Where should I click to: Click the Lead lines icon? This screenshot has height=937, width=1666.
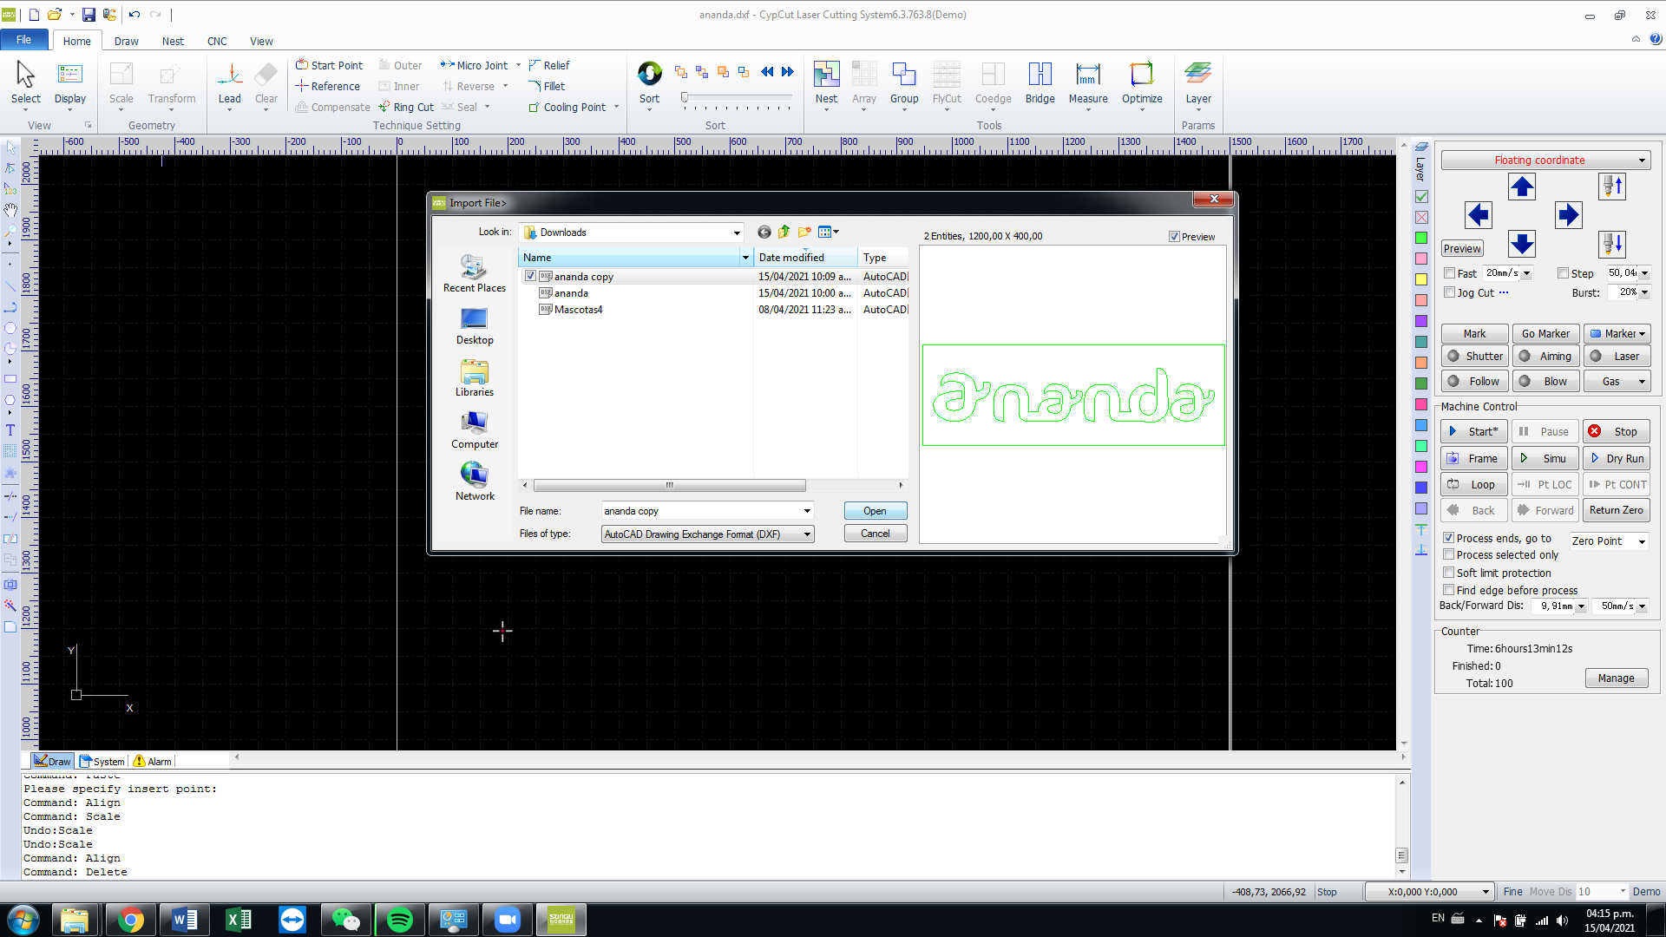tap(230, 75)
